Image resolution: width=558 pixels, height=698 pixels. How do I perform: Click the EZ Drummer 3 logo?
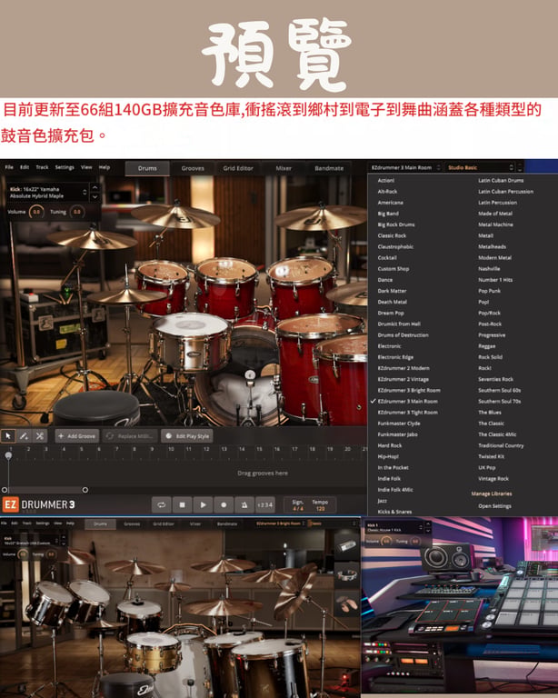(x=39, y=504)
